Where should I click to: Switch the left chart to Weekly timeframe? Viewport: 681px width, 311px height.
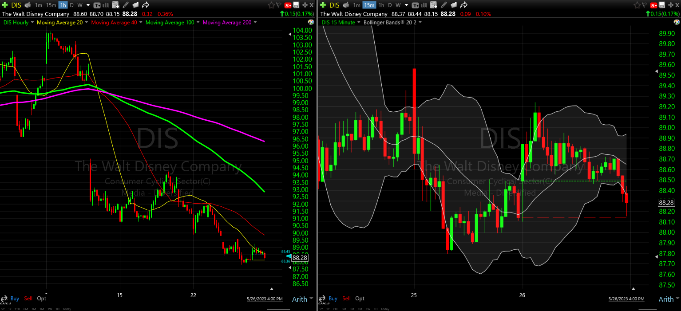click(x=80, y=5)
